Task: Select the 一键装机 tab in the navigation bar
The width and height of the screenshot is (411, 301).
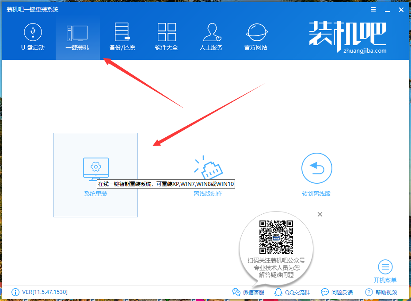Action: (x=77, y=35)
